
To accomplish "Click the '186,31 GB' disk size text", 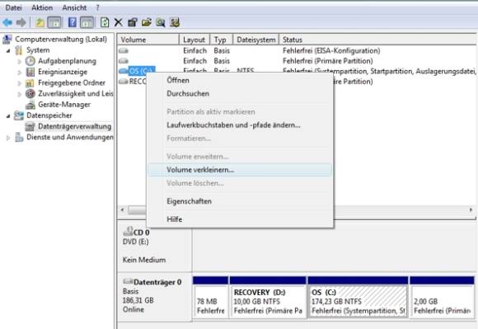I will click(x=138, y=300).
